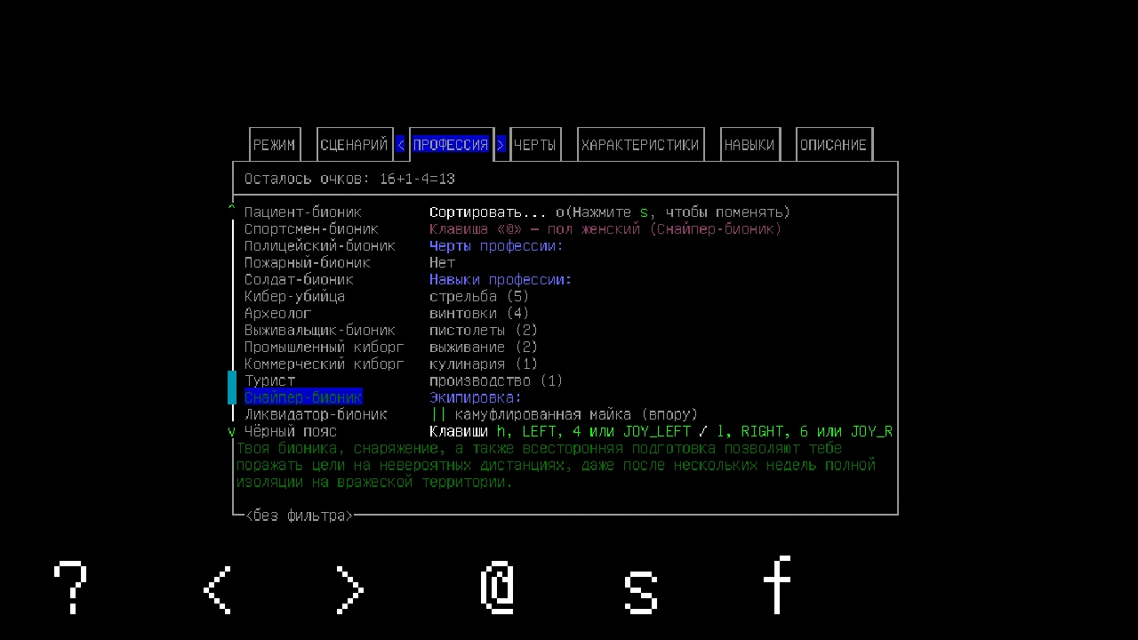
Task: Click the выживание (2) skill line
Action: (484, 348)
